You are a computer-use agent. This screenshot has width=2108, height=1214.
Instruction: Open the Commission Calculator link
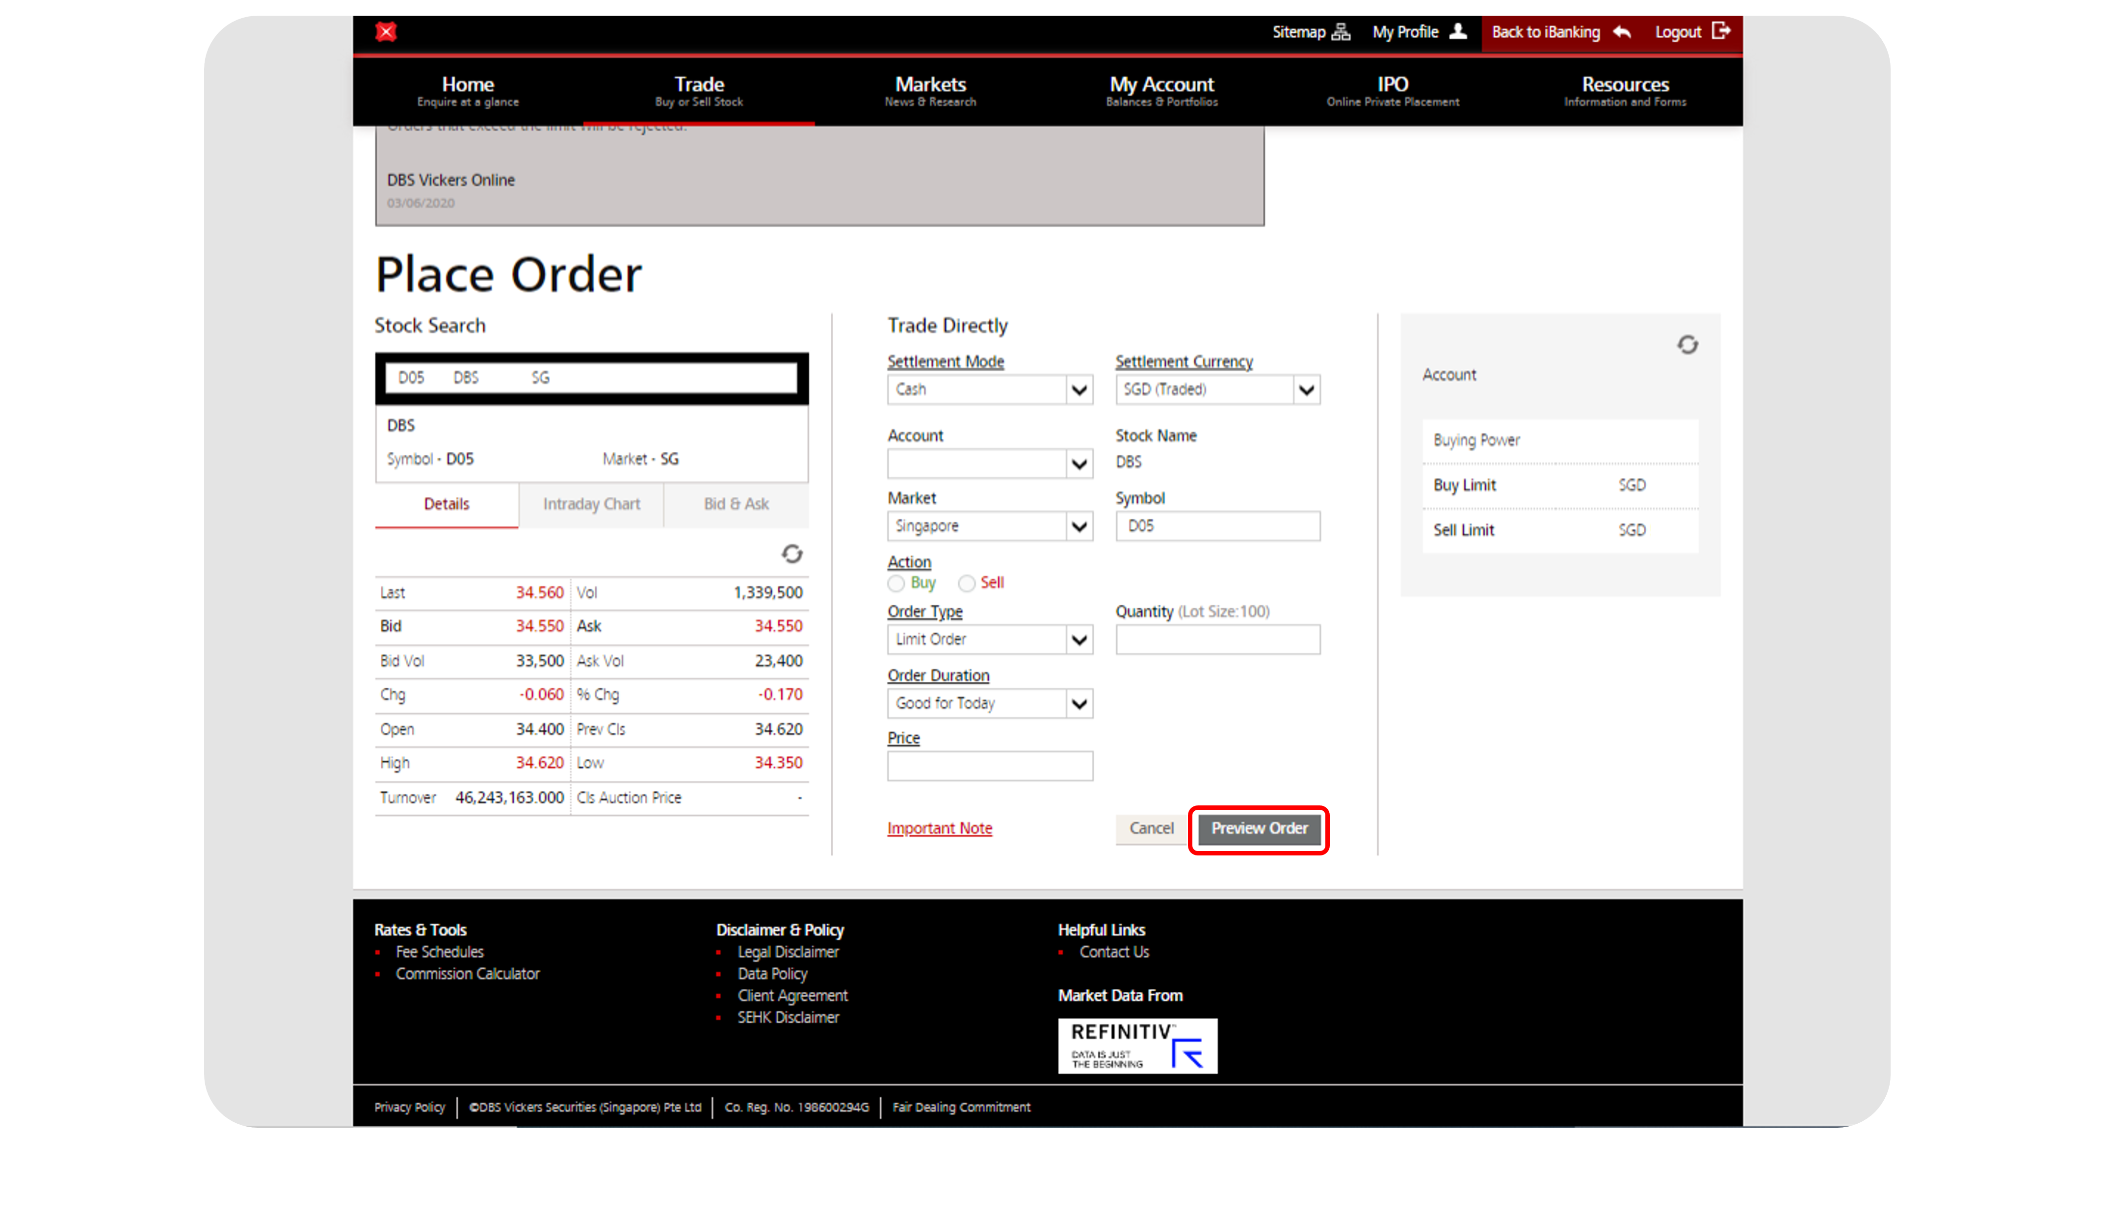467,973
